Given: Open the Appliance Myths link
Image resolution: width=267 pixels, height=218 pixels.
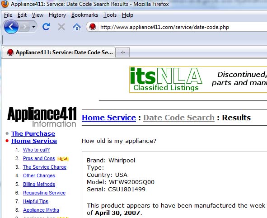Looking at the screenshot, I should click(41, 210).
